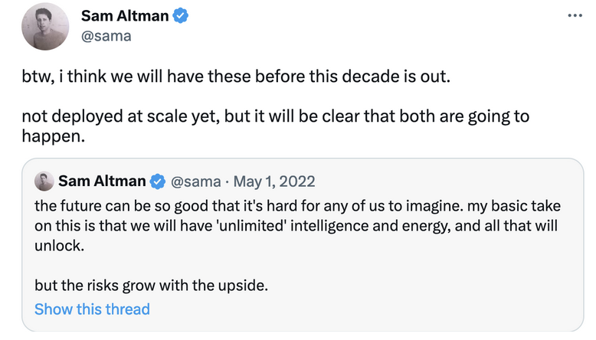
Task: Click the @sama handle in the quoted tweet
Action: 196,181
